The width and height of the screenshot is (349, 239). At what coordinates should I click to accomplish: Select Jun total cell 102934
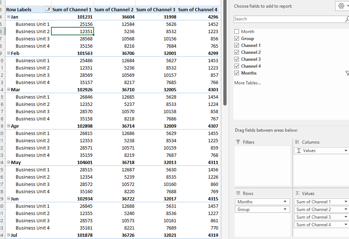pos(72,199)
